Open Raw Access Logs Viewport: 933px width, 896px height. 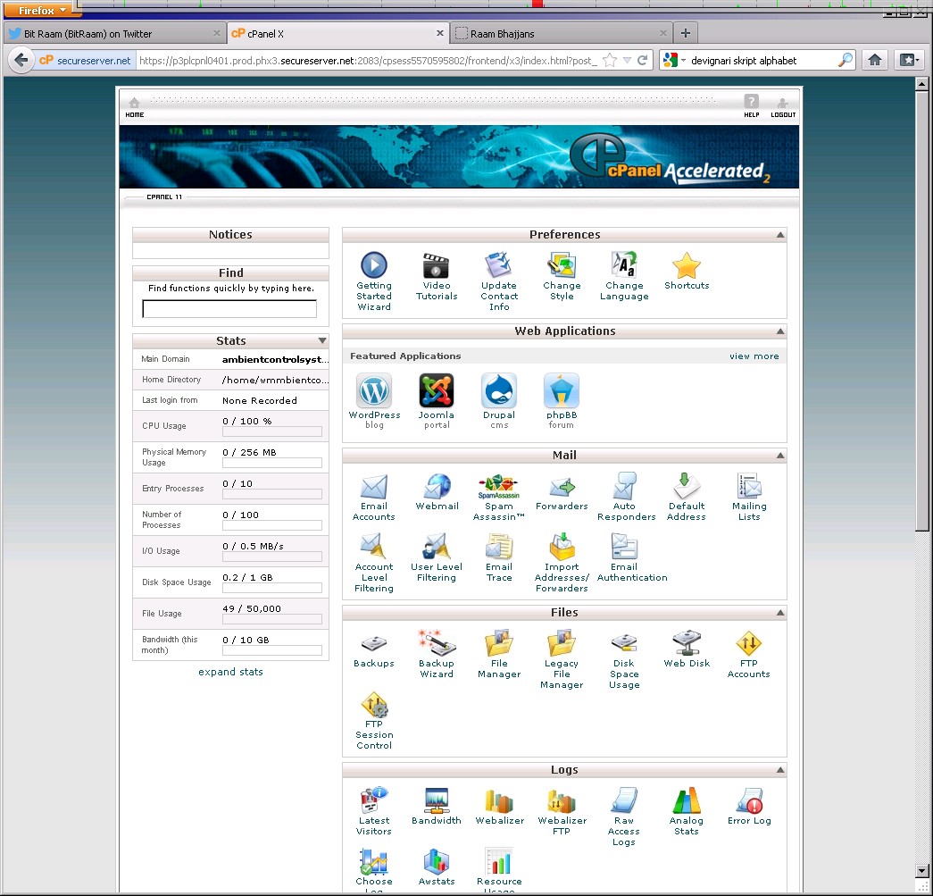point(623,817)
